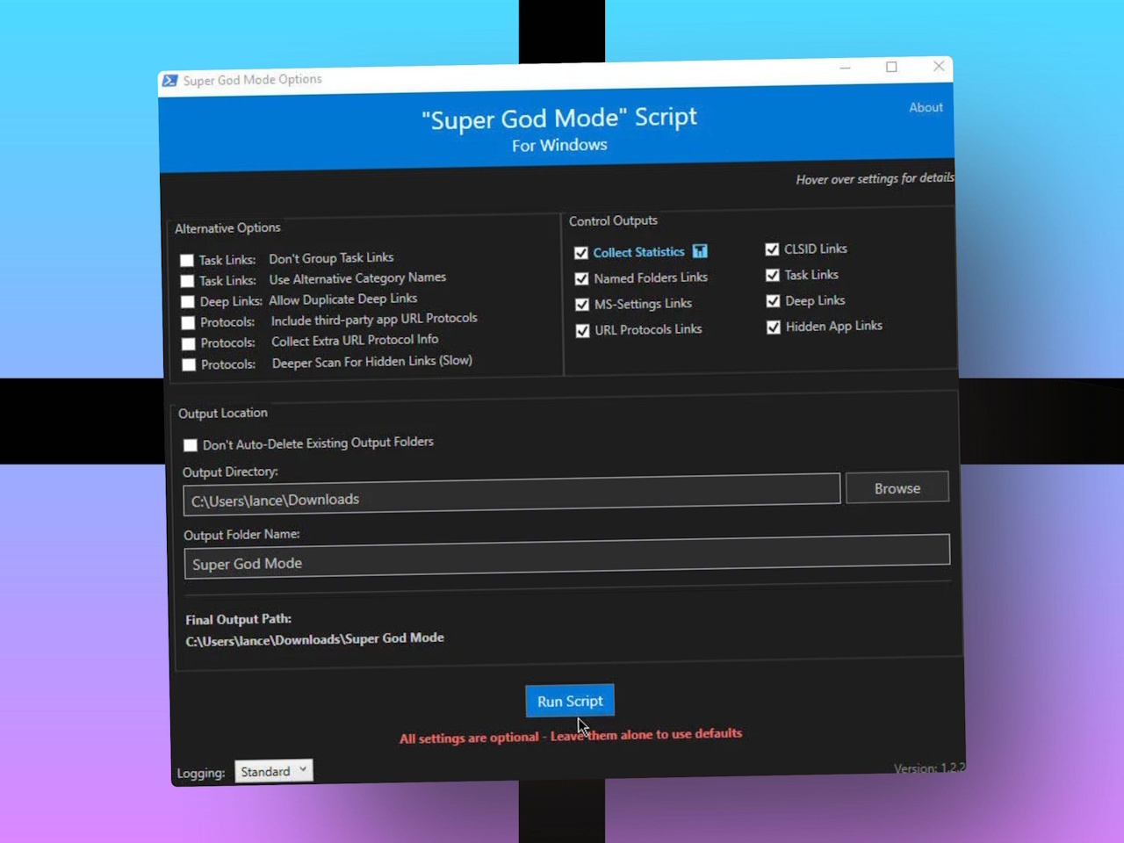This screenshot has height=843, width=1124.
Task: Check Include third-party app URL Protocols
Action: pyautogui.click(x=189, y=322)
